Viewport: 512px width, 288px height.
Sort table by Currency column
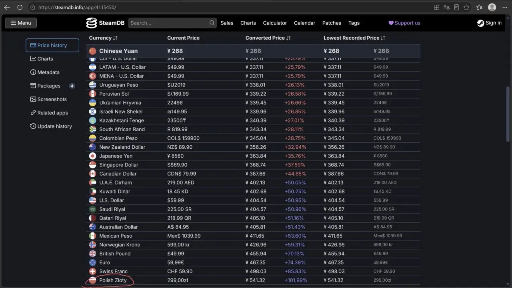coord(103,38)
